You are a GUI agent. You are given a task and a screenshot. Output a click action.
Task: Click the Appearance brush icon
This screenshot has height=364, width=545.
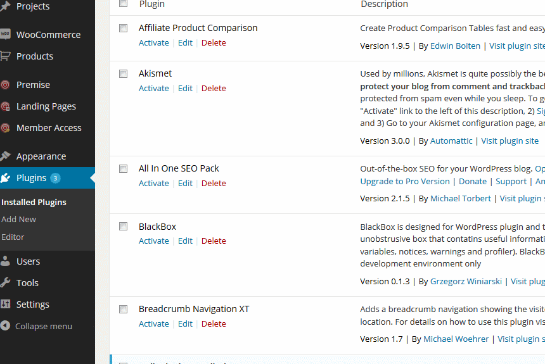(5, 156)
